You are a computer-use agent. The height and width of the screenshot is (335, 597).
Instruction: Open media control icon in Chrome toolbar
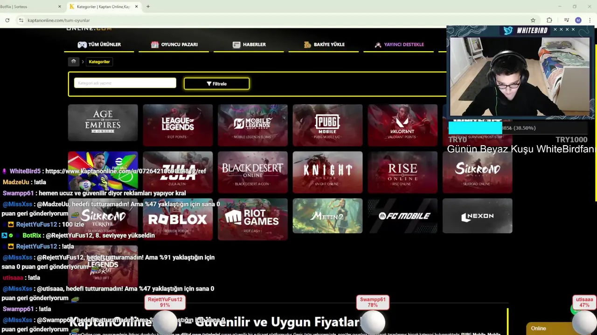(x=566, y=20)
